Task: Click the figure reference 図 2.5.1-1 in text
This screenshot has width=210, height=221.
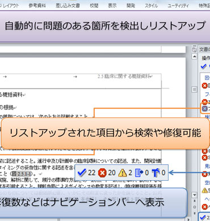Action: point(23,174)
